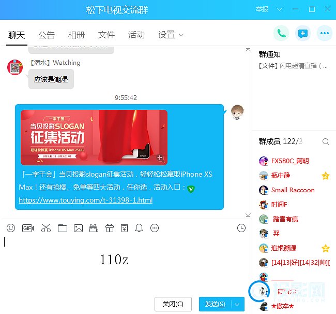Click the gift box icon
This screenshot has width=336, height=314.
coord(109,228)
